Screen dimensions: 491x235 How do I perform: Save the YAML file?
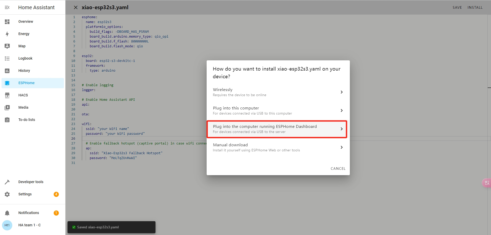(457, 7)
